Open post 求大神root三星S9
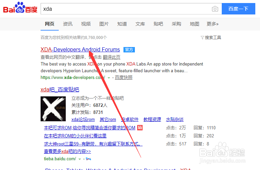This screenshot has height=170, width=260. point(93,144)
